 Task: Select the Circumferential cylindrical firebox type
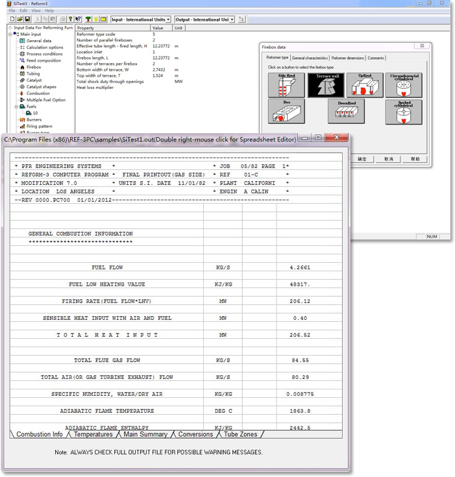click(404, 85)
